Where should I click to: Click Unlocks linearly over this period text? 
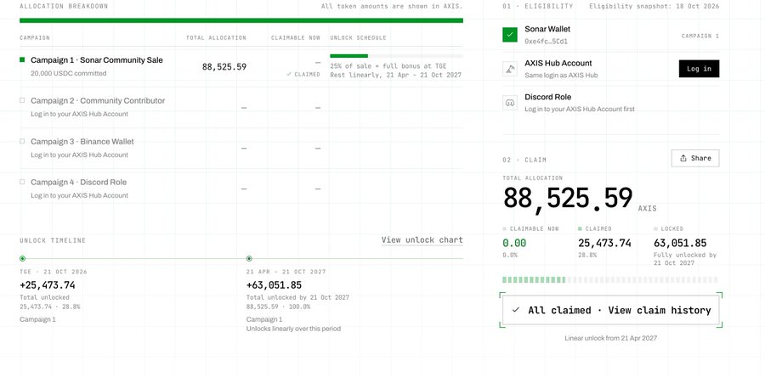(x=293, y=329)
